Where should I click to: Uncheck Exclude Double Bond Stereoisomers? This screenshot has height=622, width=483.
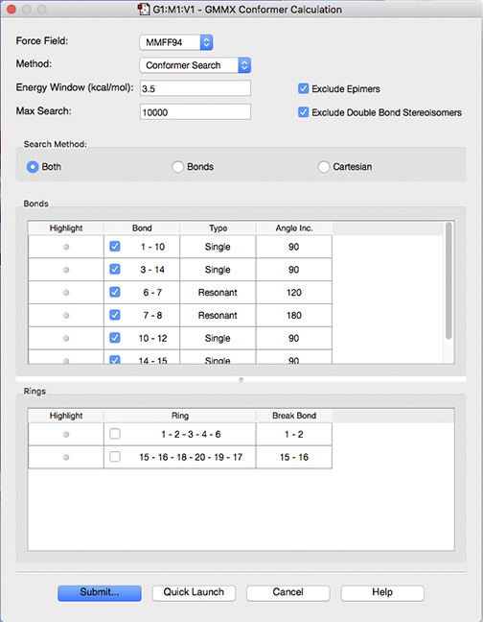coord(303,112)
